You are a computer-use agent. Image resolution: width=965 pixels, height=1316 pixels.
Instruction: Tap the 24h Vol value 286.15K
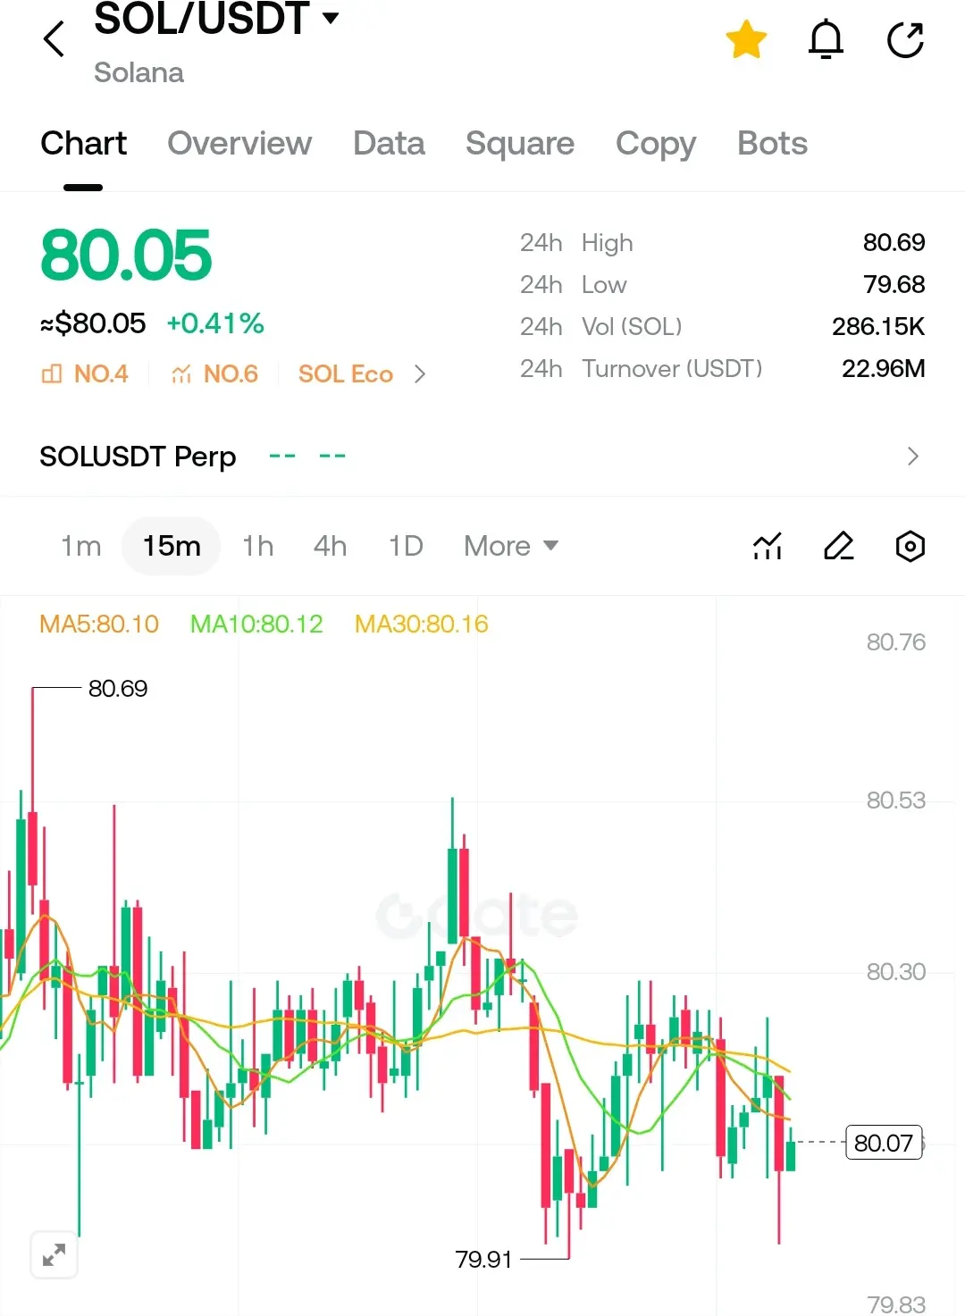(878, 326)
